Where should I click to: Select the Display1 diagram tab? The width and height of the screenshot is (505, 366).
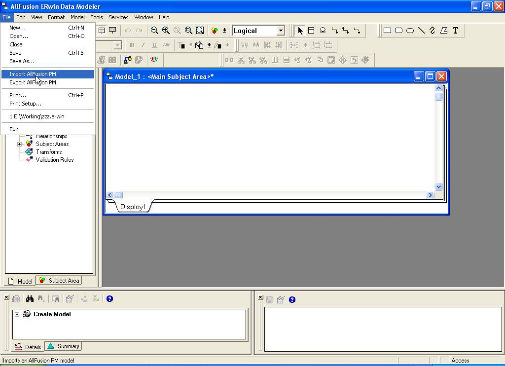point(133,207)
